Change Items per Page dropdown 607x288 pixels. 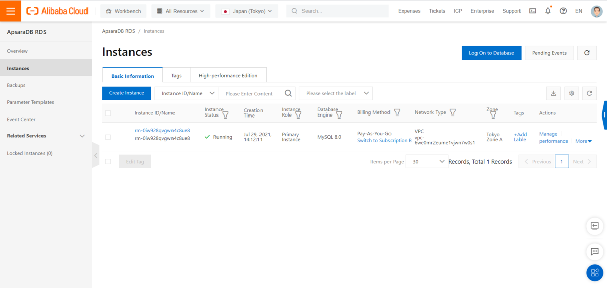click(x=427, y=161)
